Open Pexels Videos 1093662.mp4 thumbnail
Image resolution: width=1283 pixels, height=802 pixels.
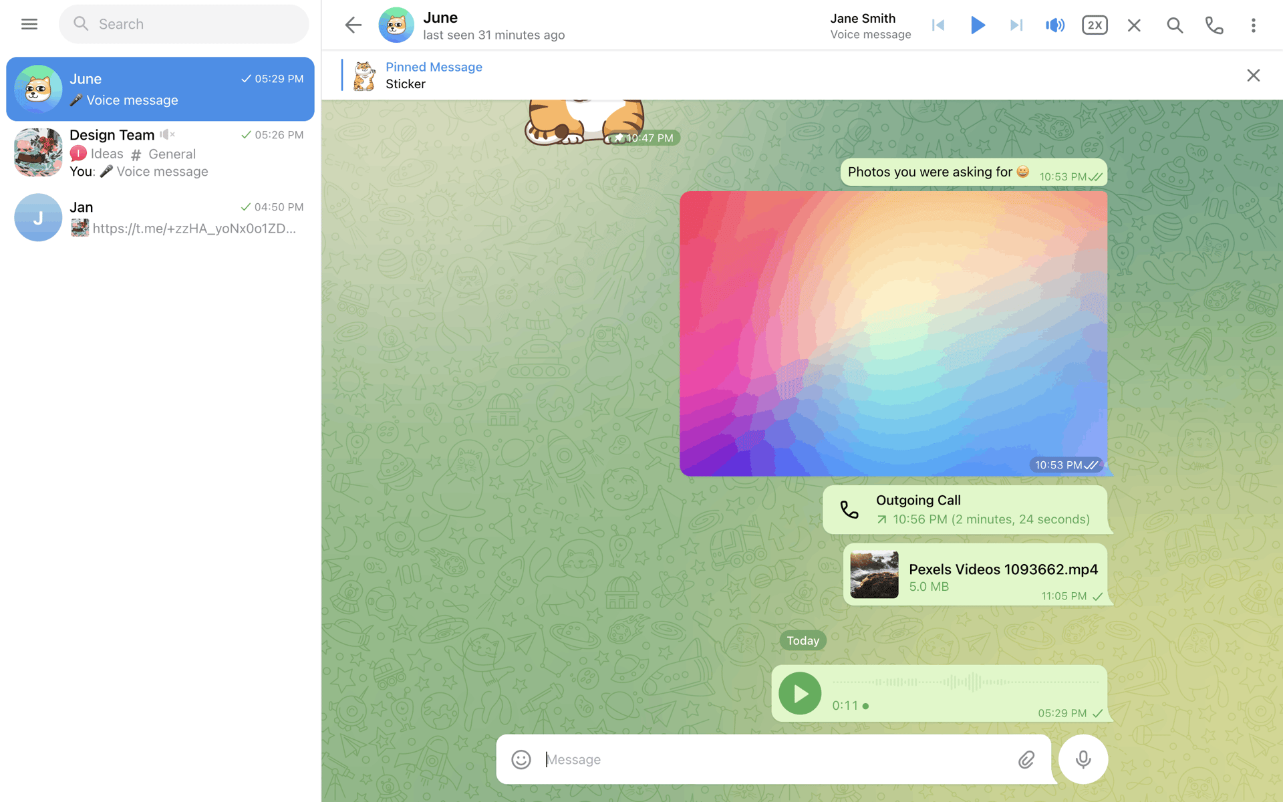(874, 575)
